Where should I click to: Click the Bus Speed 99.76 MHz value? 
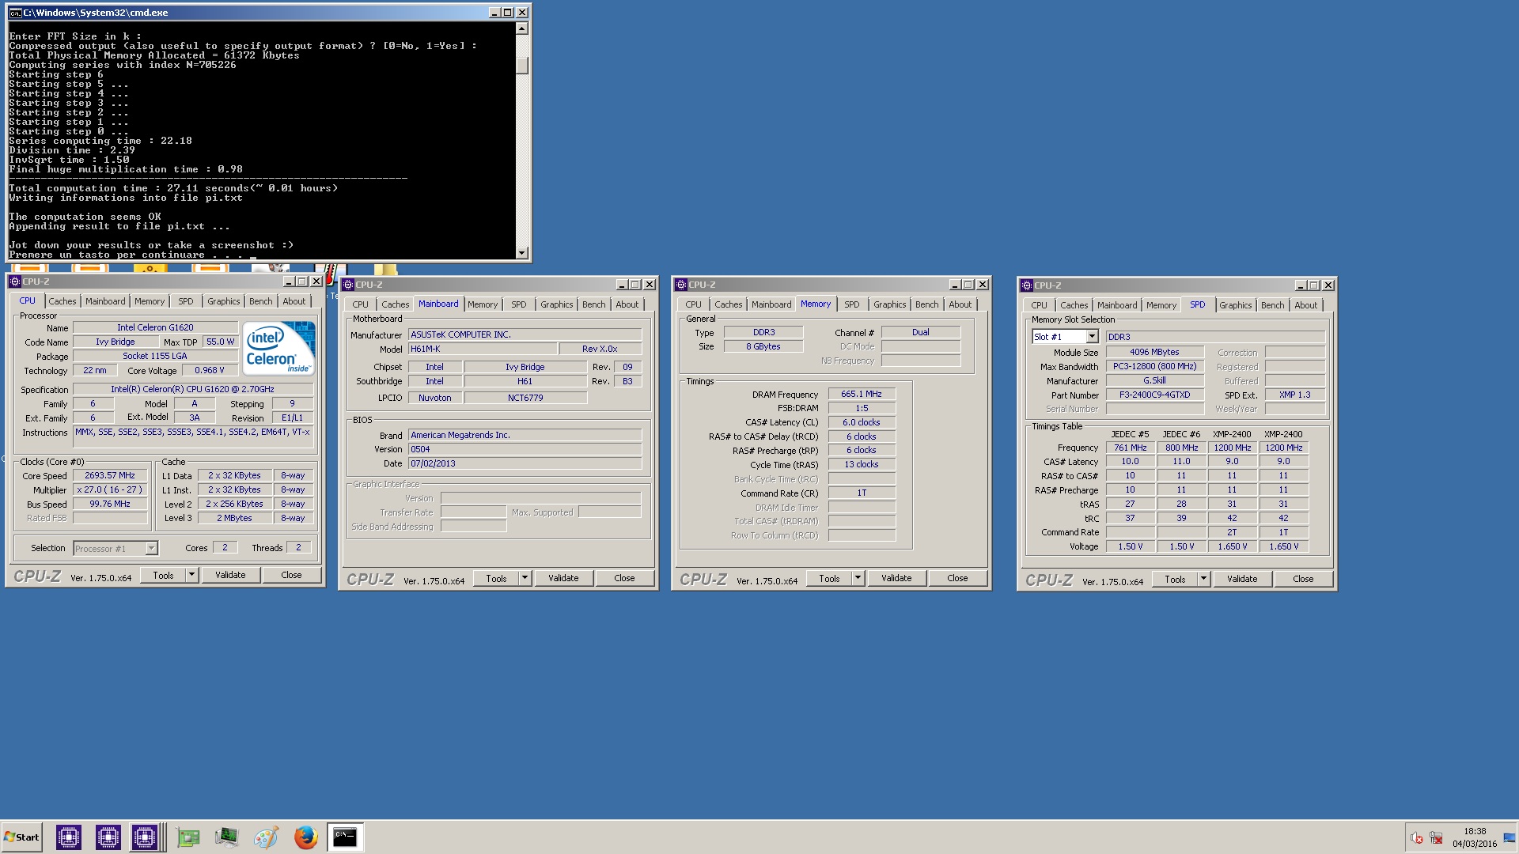point(110,504)
